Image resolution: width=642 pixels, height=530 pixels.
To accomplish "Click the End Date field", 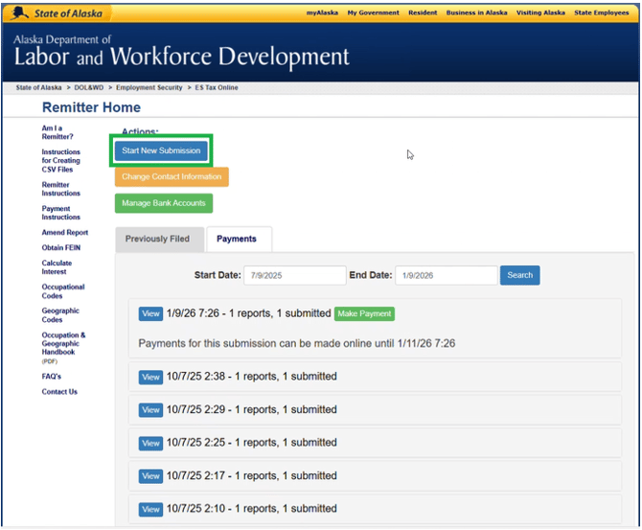I will tap(447, 275).
